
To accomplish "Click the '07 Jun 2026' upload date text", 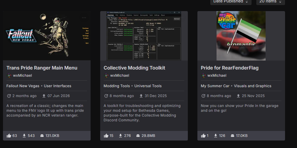I will tap(59, 96).
